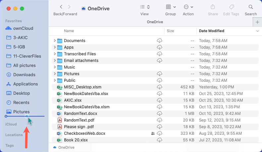This screenshot has width=262, height=152.
Task: Open 3-AKIC sidebar folder
Action: coord(20,37)
